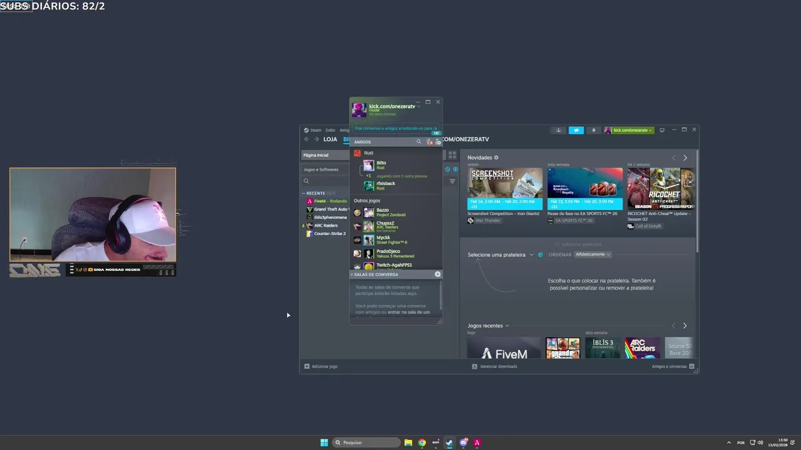Screen dimensions: 801x450
Task: Open the friends icon button in Steam header
Action: 558,130
